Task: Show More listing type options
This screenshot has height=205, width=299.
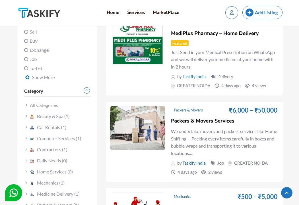Action: 43,77
